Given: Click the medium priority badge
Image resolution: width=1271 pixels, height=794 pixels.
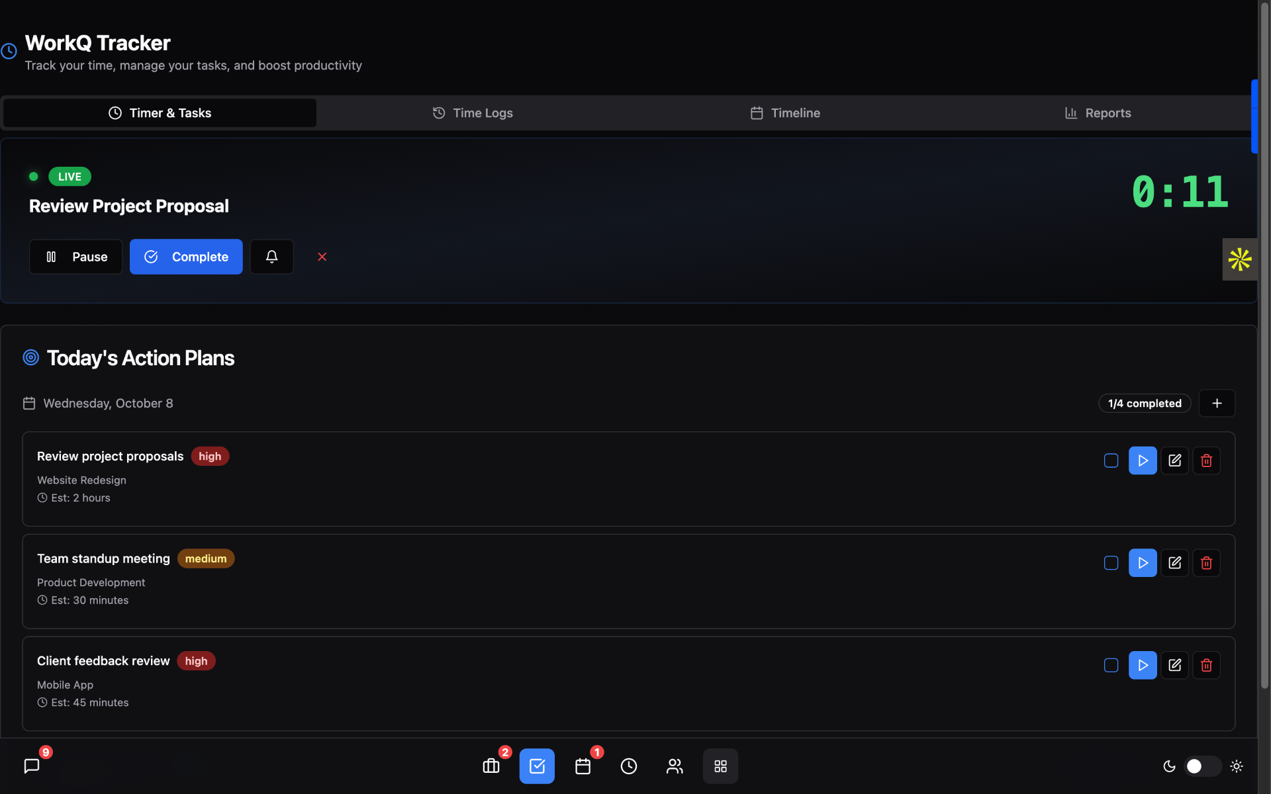Looking at the screenshot, I should (x=206, y=558).
